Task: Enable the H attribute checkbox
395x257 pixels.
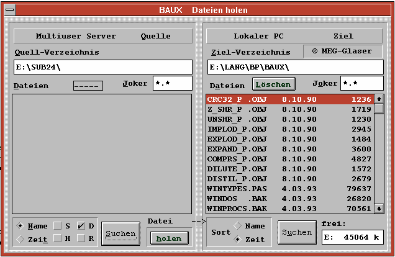Action: tap(57, 238)
